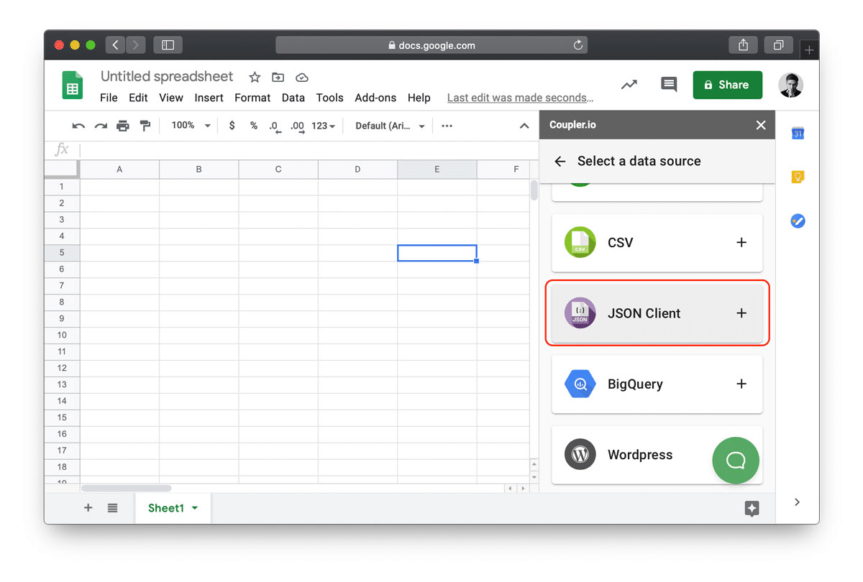
Task: Click the Print icon
Action: click(123, 126)
